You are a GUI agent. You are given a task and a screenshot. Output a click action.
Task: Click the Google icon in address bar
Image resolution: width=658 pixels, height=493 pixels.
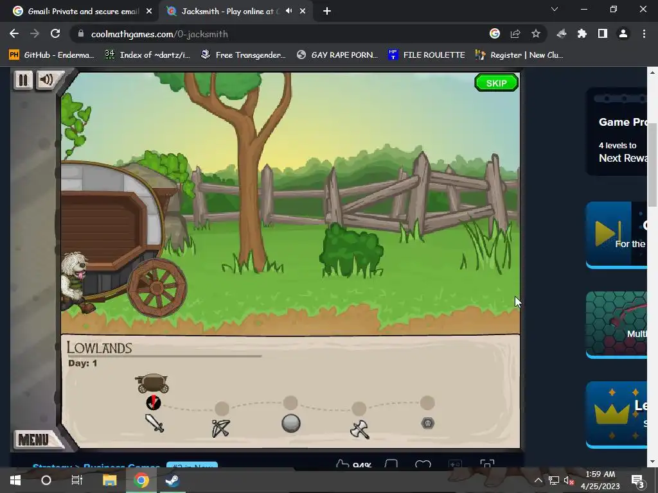pos(495,33)
